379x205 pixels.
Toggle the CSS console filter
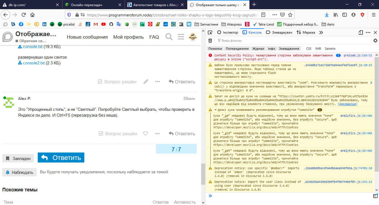pos(309,49)
